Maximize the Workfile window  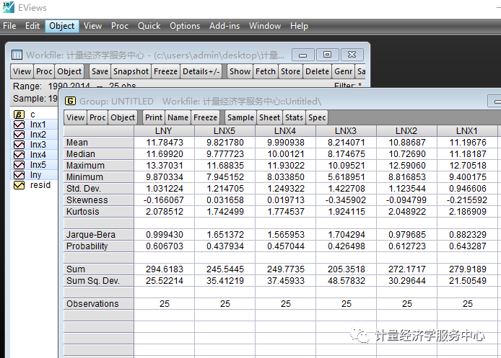pos(327,55)
